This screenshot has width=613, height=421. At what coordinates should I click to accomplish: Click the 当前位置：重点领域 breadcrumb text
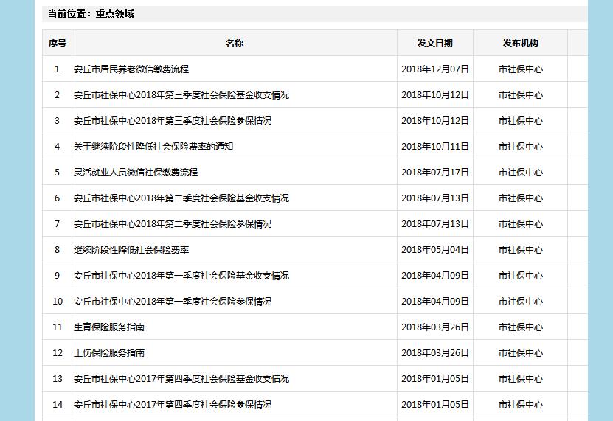(x=91, y=14)
